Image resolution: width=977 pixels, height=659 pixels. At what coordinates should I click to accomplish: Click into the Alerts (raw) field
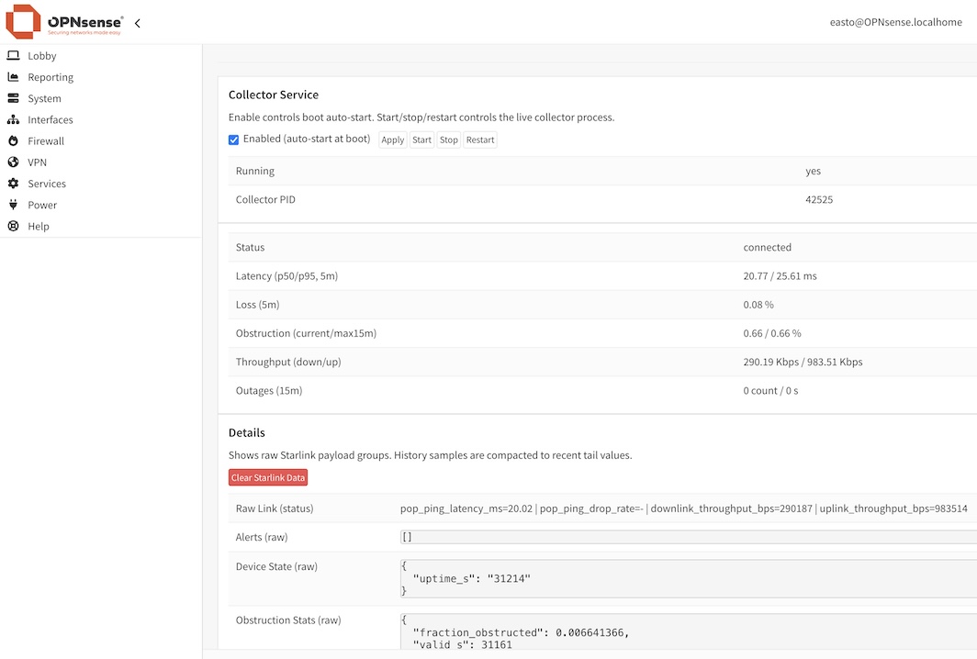click(689, 537)
